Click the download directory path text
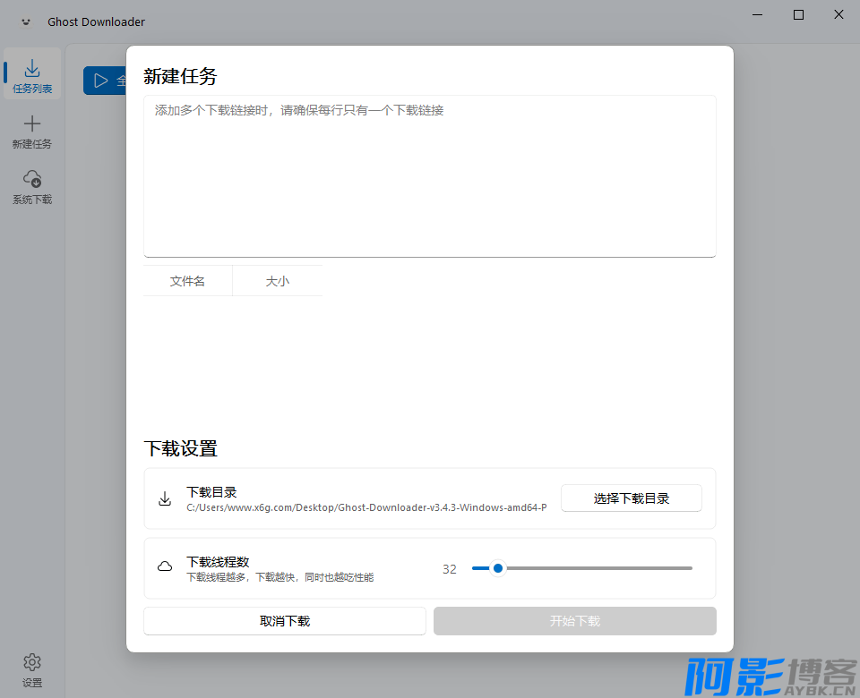This screenshot has width=860, height=698. 366,507
